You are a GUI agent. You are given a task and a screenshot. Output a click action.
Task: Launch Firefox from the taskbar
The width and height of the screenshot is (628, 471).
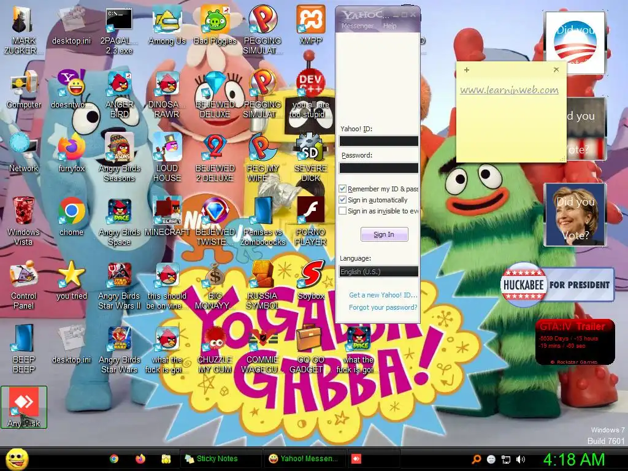click(140, 459)
